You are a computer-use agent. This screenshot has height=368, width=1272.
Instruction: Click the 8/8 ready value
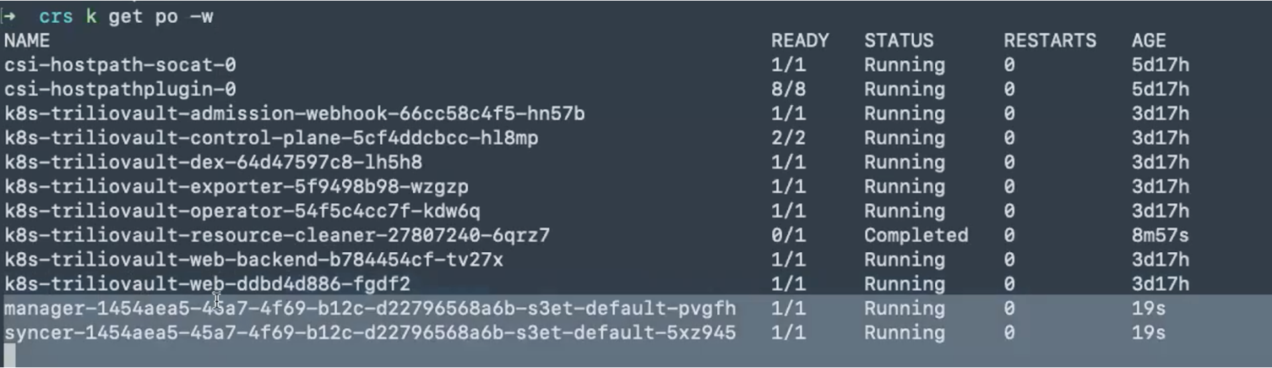pos(788,89)
